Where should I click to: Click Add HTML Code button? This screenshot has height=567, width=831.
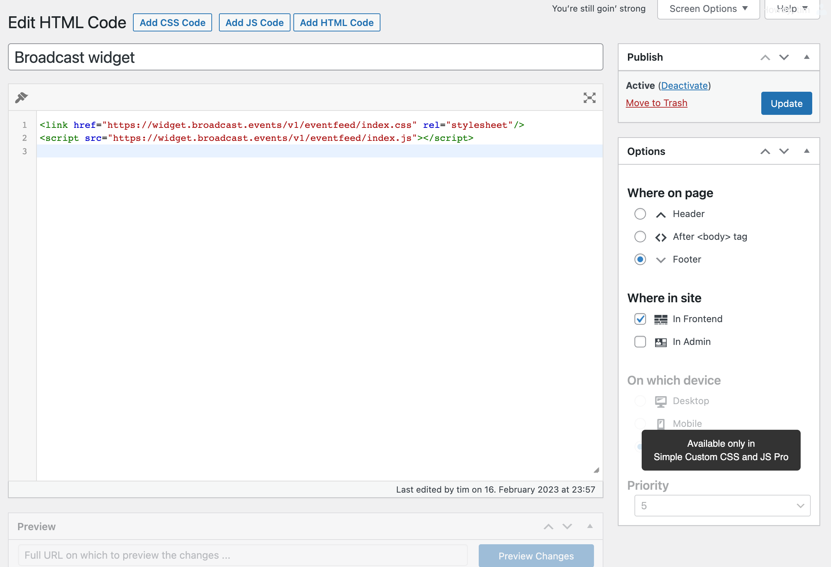click(337, 23)
